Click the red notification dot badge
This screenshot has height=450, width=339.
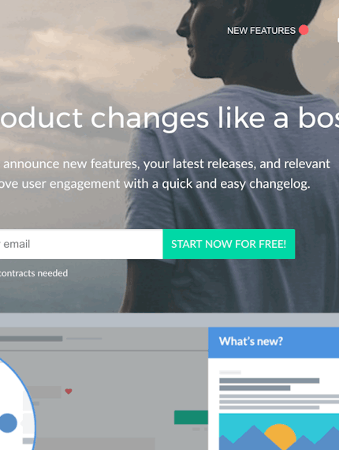(304, 30)
